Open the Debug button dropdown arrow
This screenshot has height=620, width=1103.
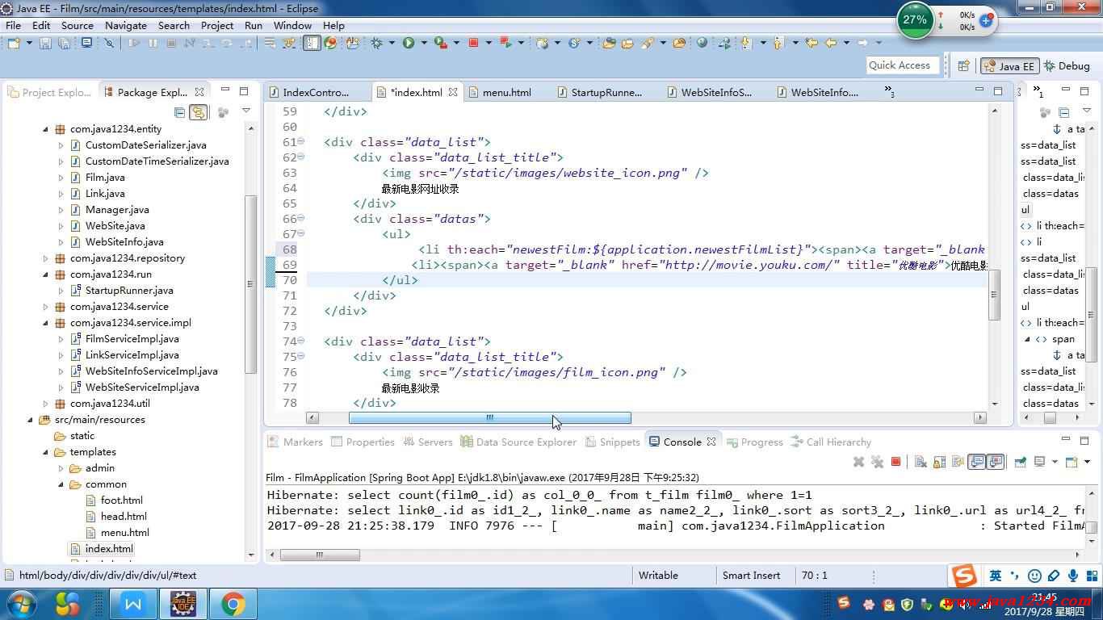coord(392,43)
